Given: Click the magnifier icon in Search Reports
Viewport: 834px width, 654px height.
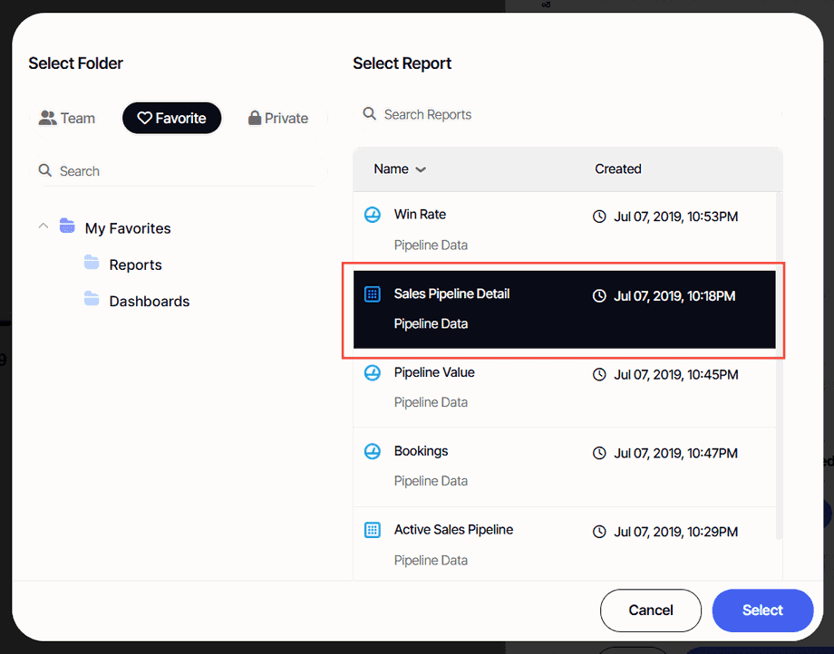Looking at the screenshot, I should (370, 114).
